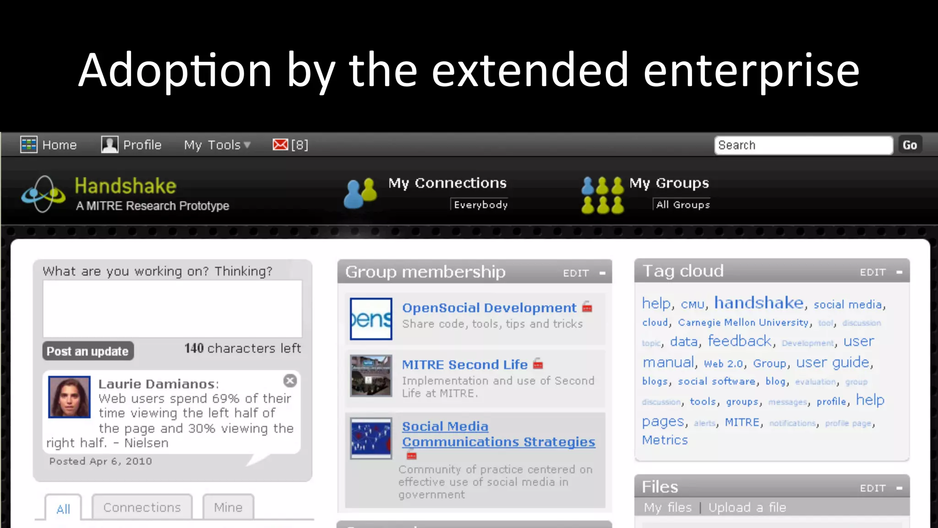This screenshot has width=938, height=528.
Task: Click the social media tag
Action: pos(848,304)
